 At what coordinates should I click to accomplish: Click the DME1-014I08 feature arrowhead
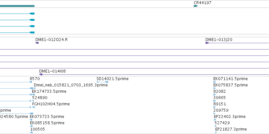point(41,74)
